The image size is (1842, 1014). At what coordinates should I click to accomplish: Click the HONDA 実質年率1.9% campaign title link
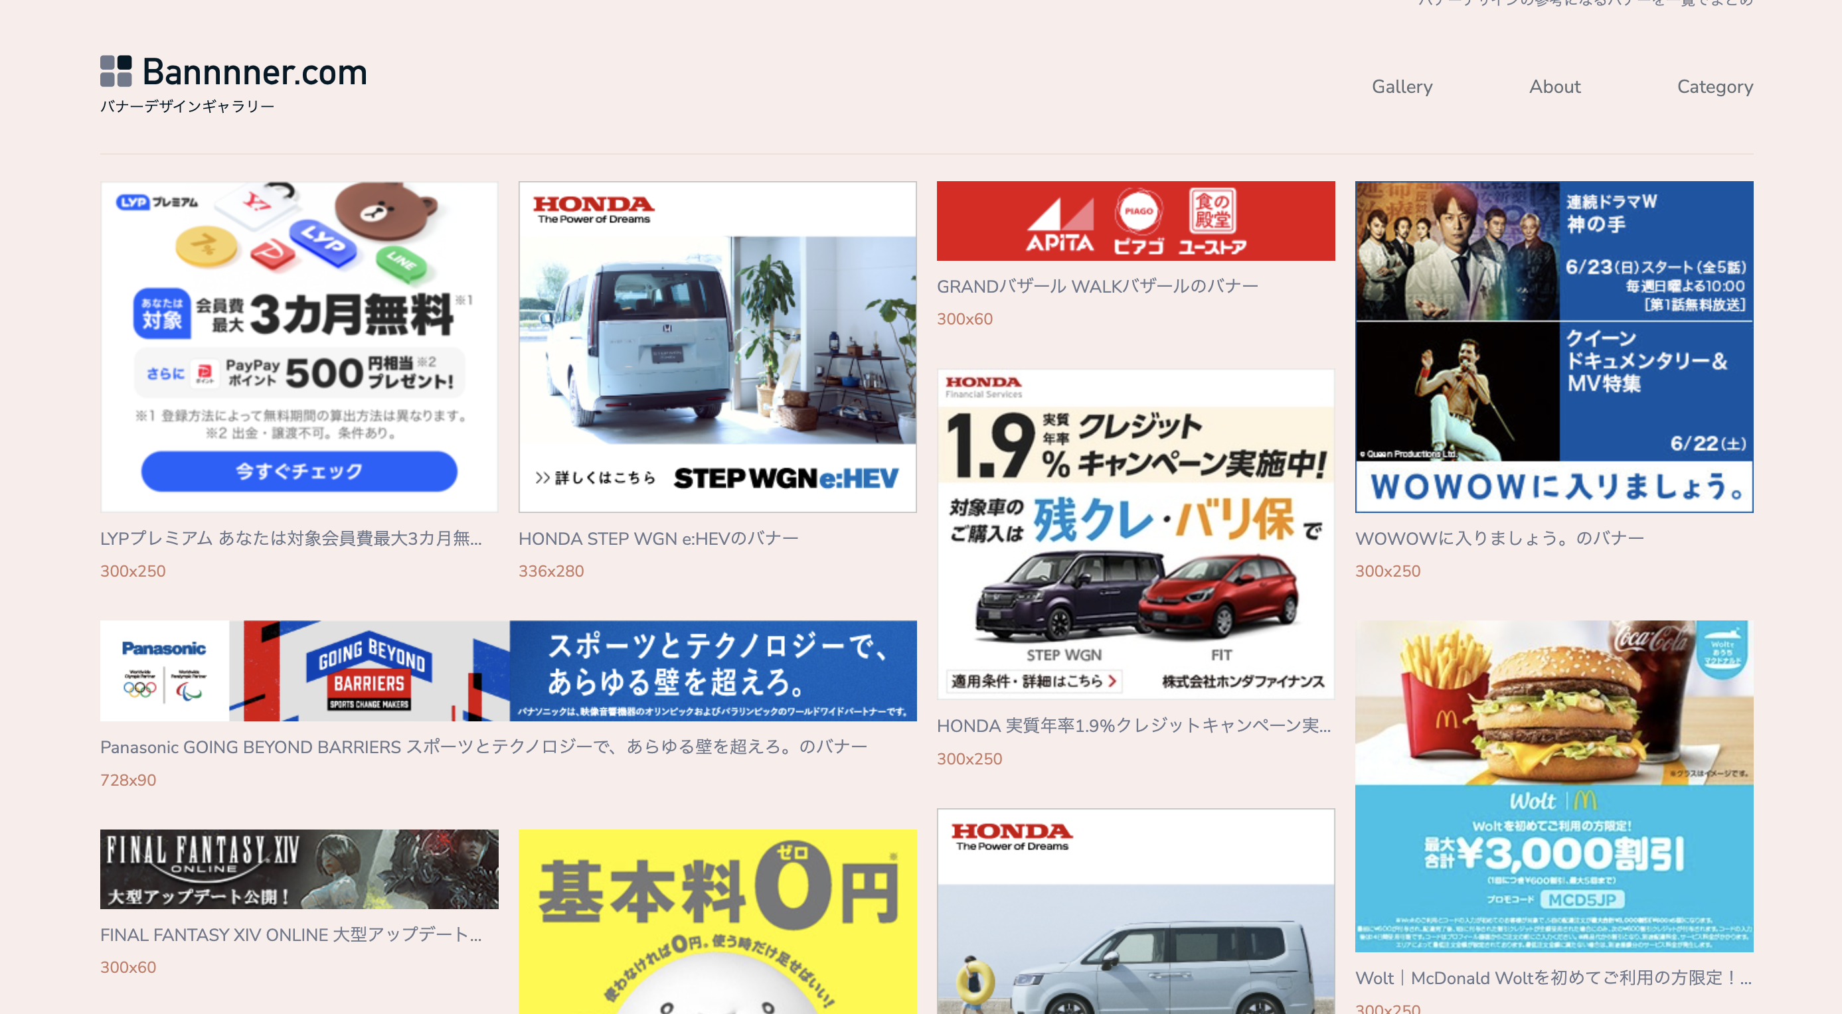(x=1133, y=726)
